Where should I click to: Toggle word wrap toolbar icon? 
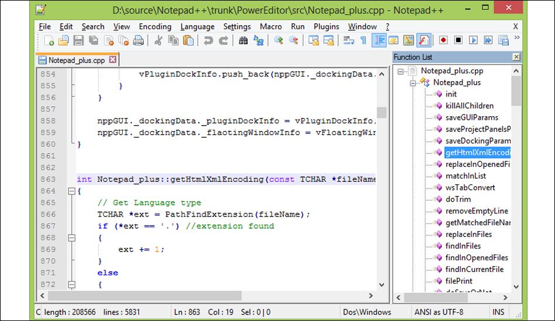point(349,41)
